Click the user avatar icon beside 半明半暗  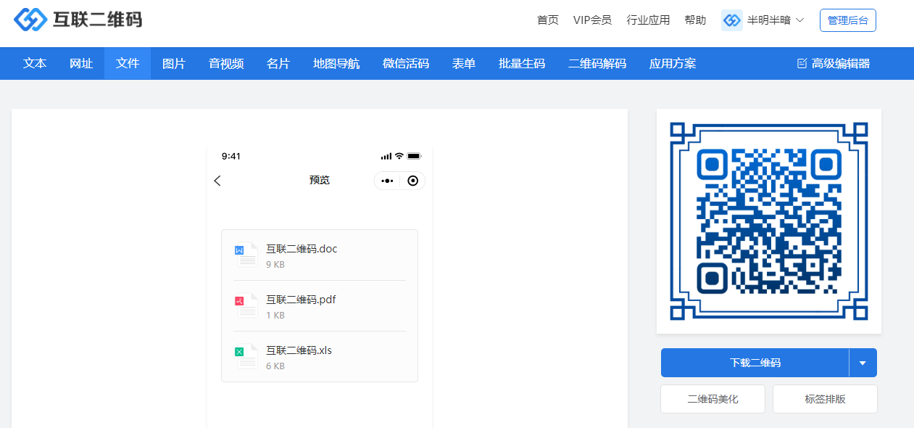[x=732, y=20]
